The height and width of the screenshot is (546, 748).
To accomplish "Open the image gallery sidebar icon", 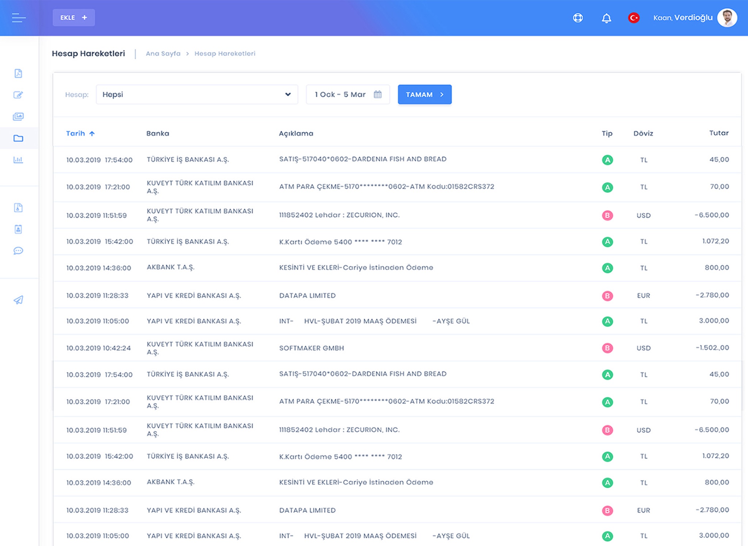I will [18, 116].
